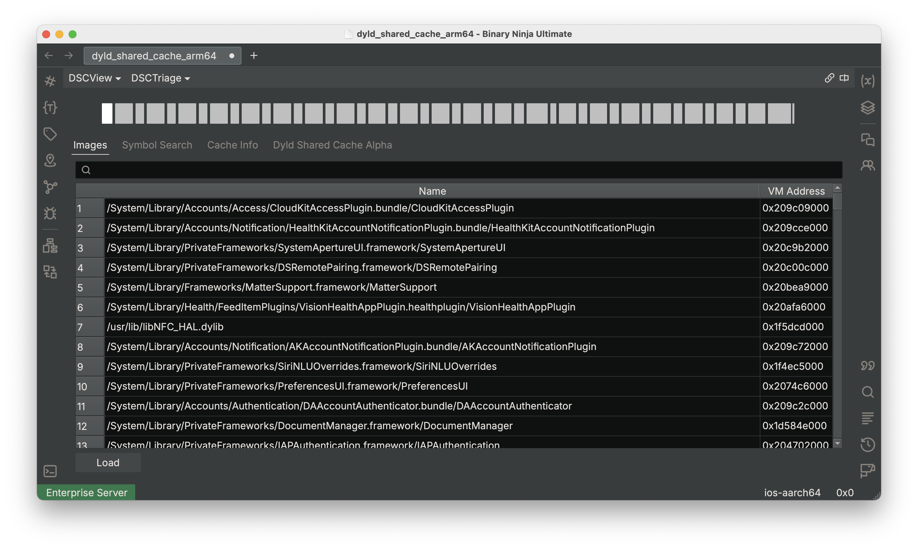Open the collaboration users icon
Screen dimensions: 918x549
pyautogui.click(x=867, y=165)
